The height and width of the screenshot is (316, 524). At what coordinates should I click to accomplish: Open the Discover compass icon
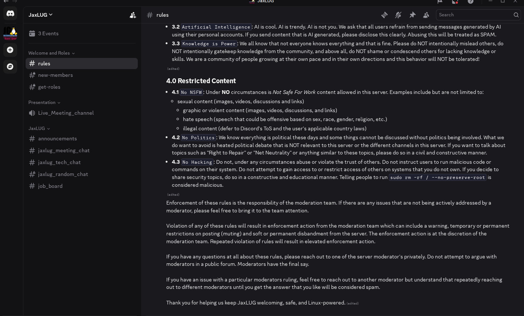coord(10,66)
